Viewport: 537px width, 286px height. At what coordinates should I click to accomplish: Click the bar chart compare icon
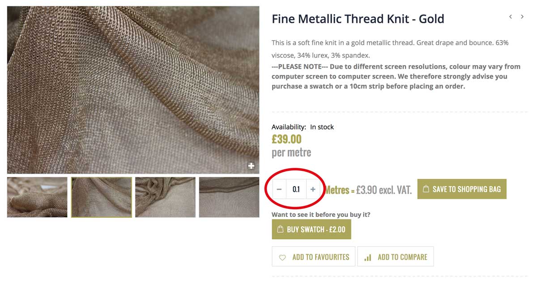click(x=368, y=257)
